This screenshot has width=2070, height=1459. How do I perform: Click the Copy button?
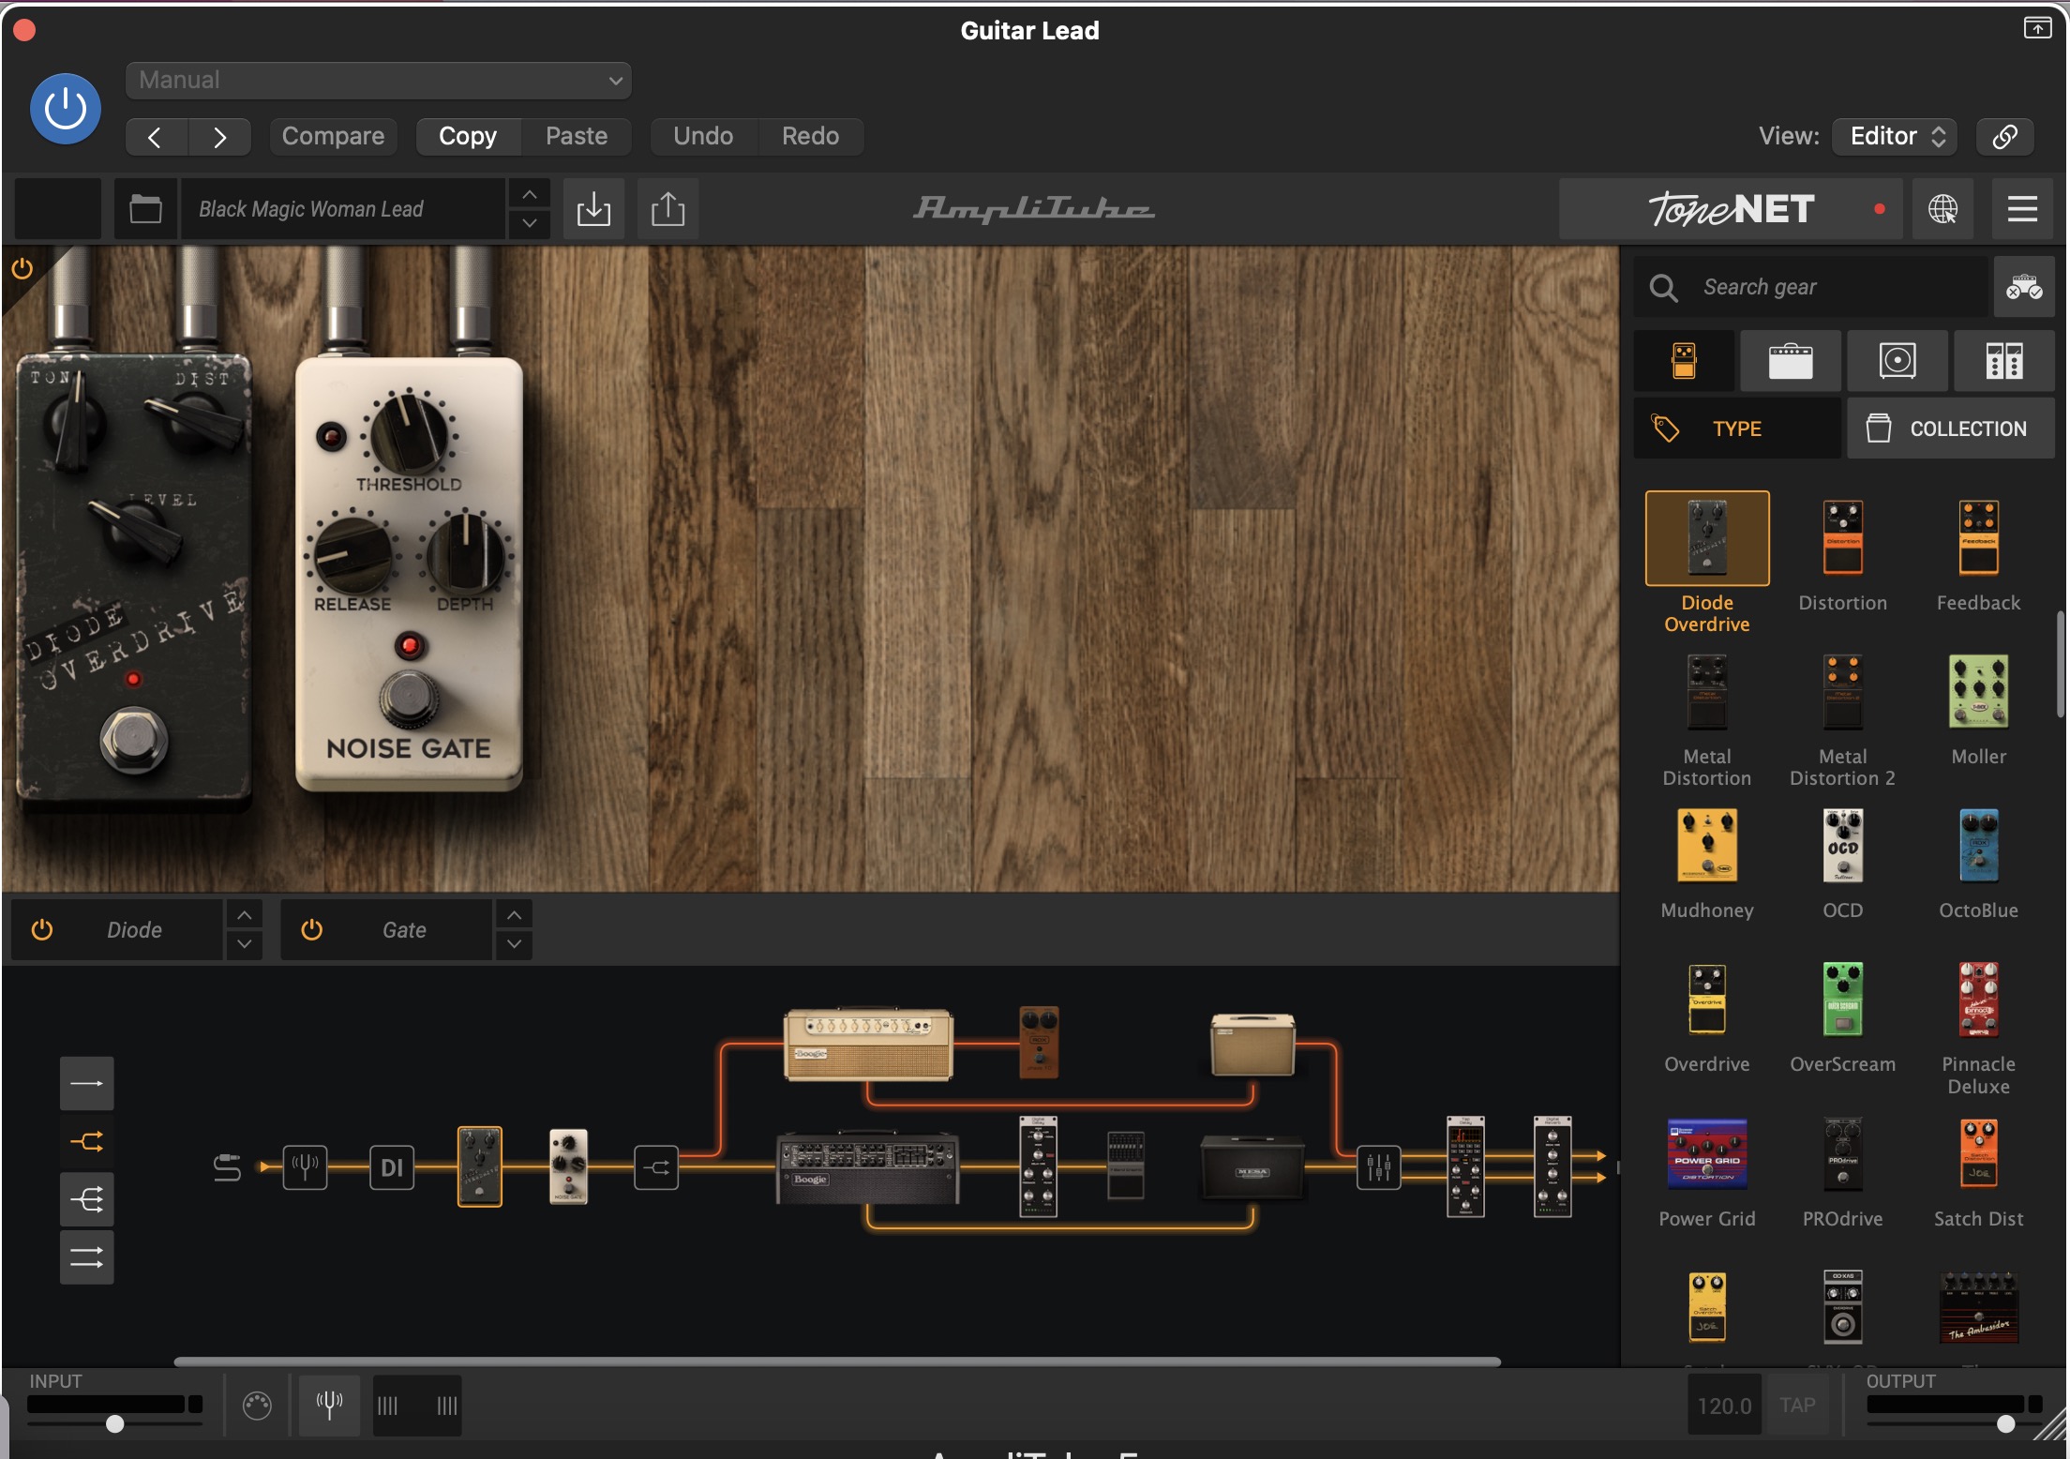[x=468, y=136]
